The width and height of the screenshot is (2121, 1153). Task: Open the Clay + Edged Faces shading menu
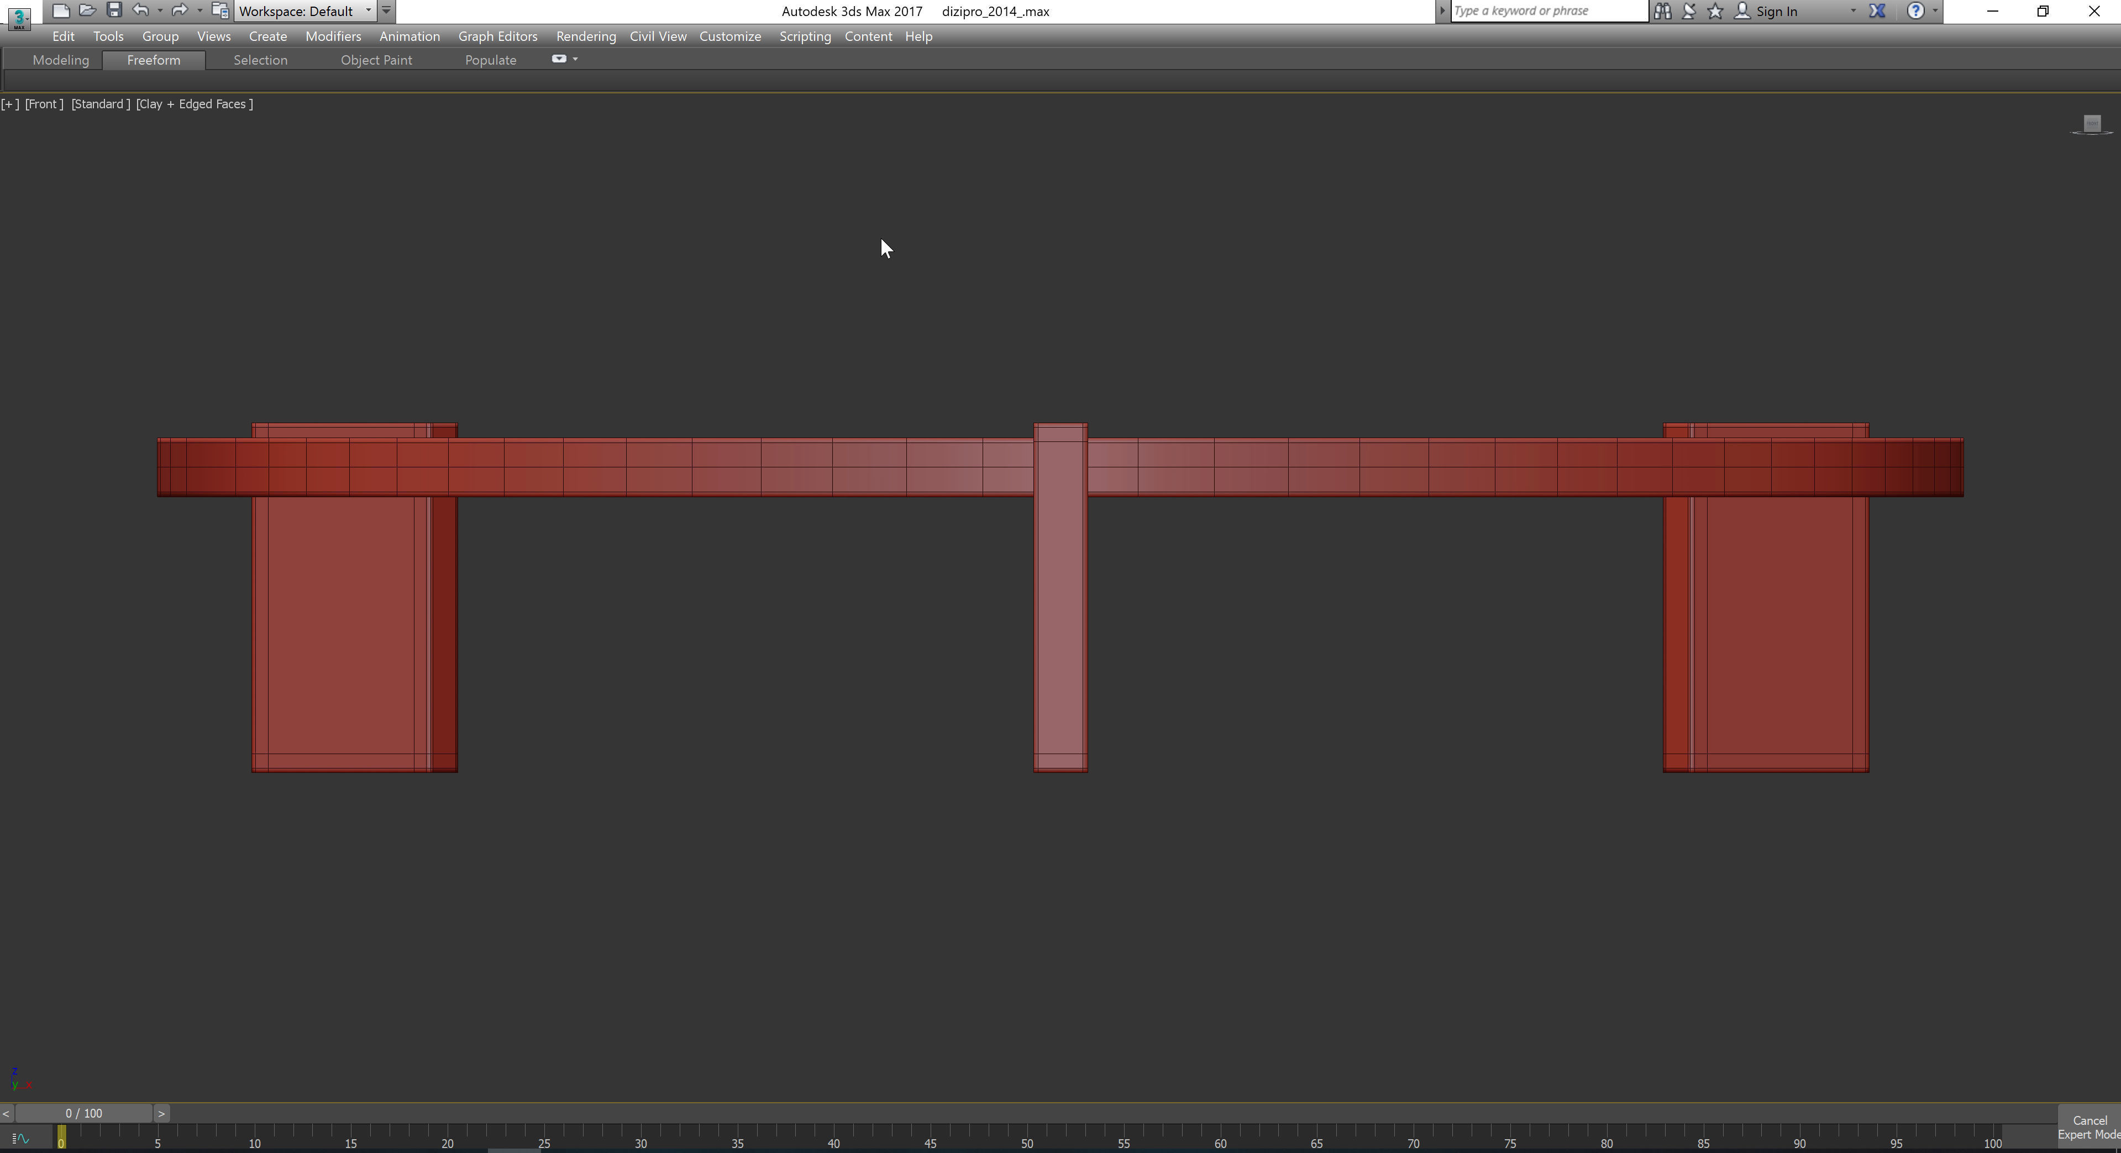tap(195, 104)
